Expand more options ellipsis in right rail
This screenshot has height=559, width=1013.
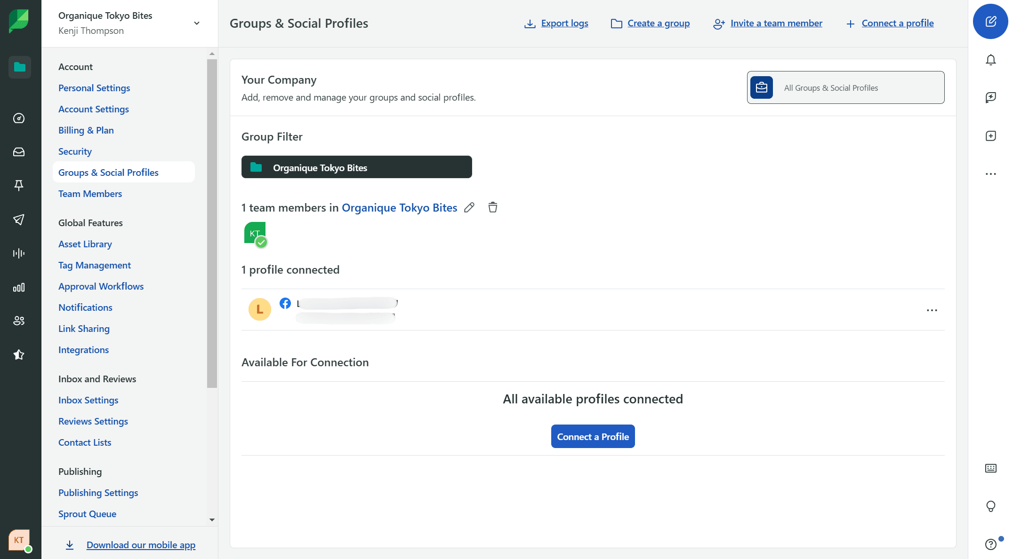[x=990, y=174]
